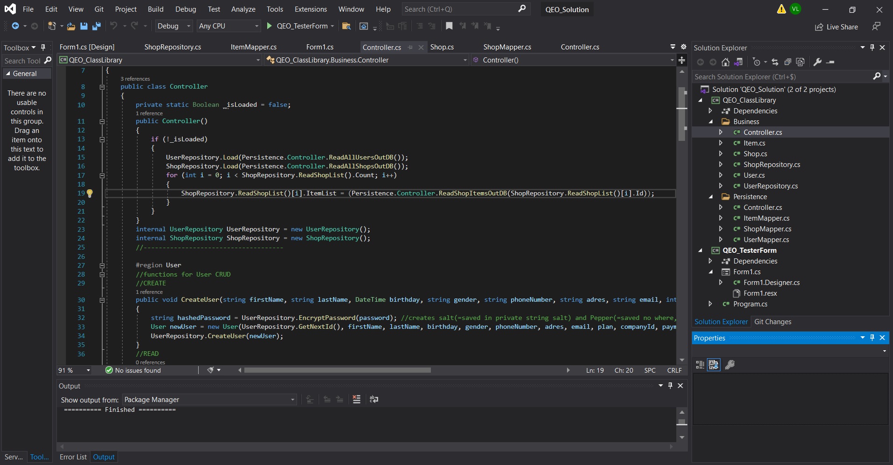The image size is (893, 465).
Task: Open the Show output from dropdown
Action: pos(209,400)
